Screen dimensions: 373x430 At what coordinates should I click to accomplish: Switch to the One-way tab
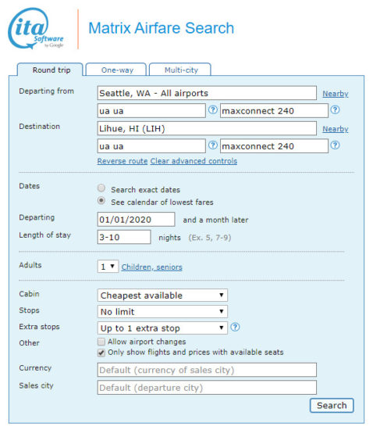point(116,70)
